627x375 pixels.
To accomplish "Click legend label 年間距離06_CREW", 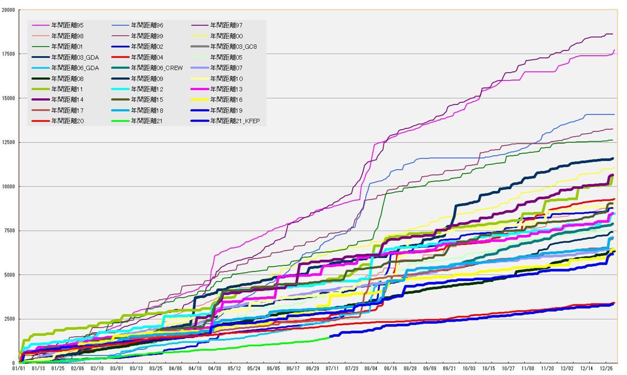I will 157,68.
